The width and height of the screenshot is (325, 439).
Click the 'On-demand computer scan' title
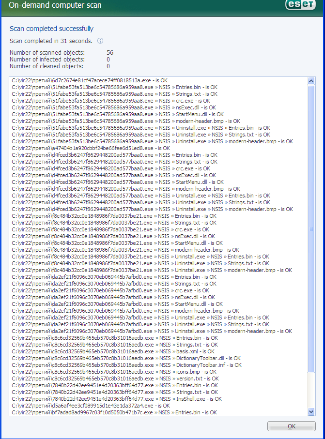pyautogui.click(x=55, y=5)
